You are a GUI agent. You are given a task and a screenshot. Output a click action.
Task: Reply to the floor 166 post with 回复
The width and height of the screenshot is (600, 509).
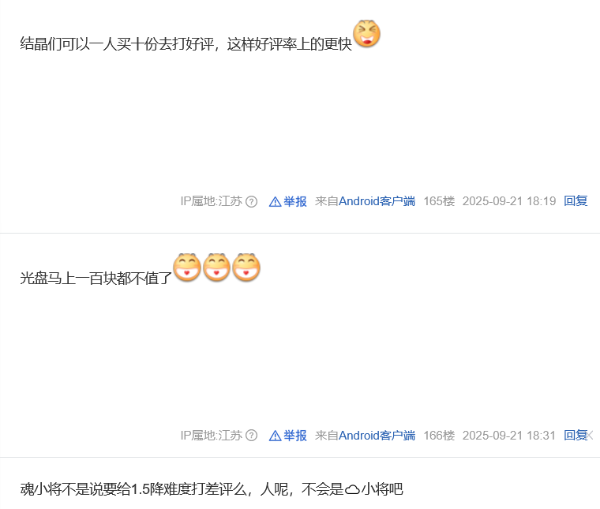pos(576,435)
